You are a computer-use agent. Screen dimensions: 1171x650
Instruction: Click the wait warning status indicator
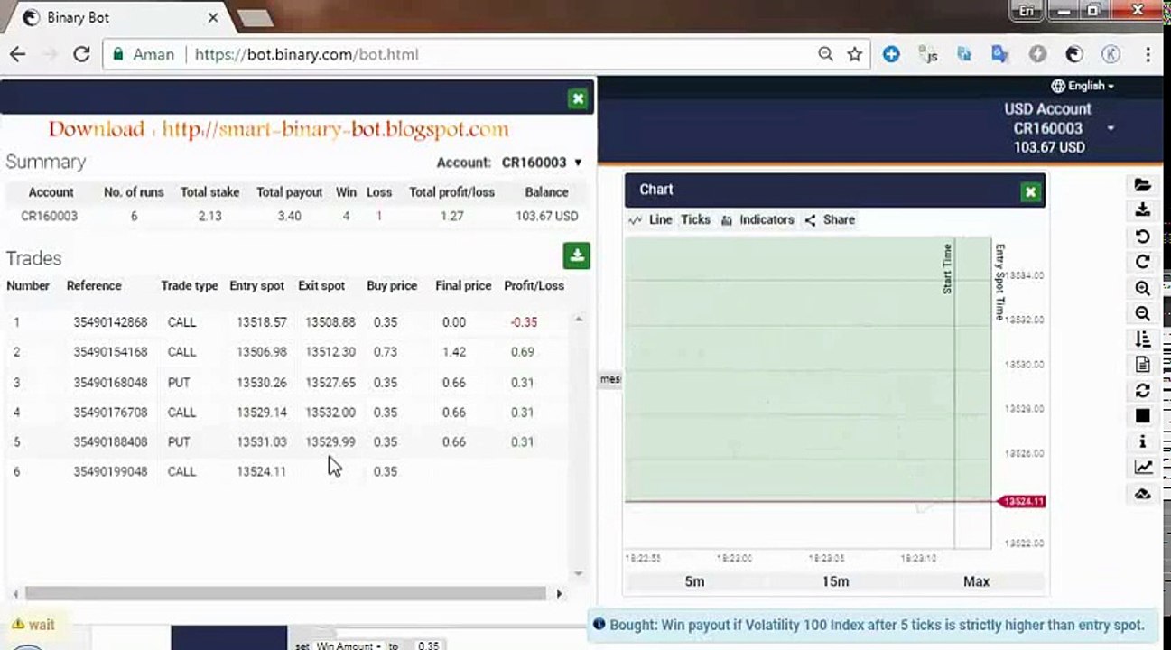pyautogui.click(x=33, y=624)
